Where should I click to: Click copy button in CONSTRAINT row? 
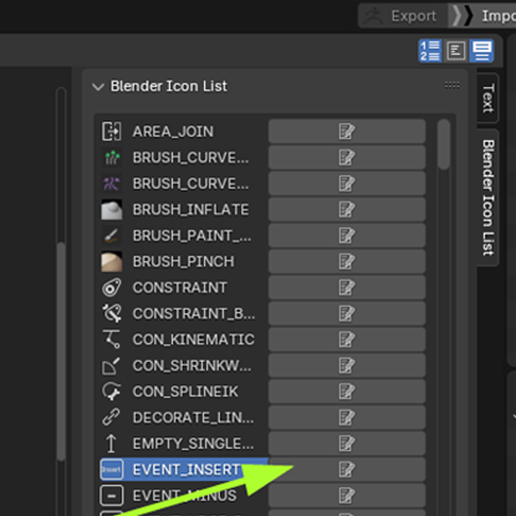click(347, 287)
